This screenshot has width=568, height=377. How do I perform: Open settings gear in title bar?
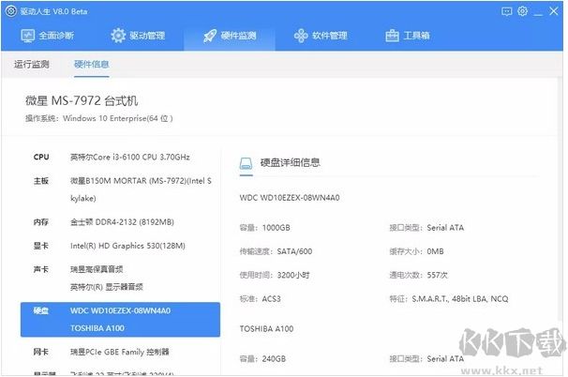click(x=522, y=11)
